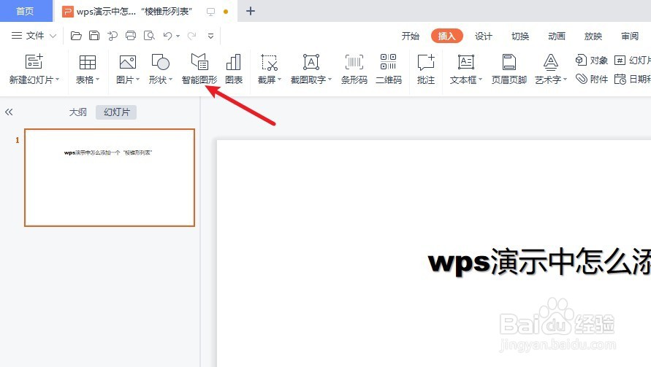Click the open file folder icon
This screenshot has height=367, width=651.
(x=76, y=36)
